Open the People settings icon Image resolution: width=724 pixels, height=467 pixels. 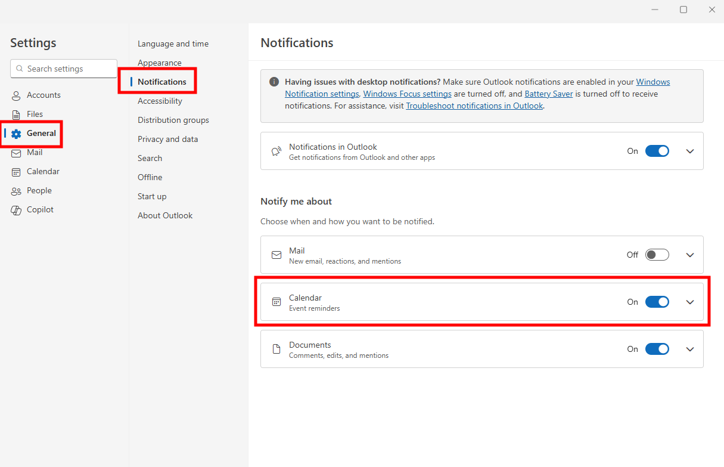(x=15, y=190)
